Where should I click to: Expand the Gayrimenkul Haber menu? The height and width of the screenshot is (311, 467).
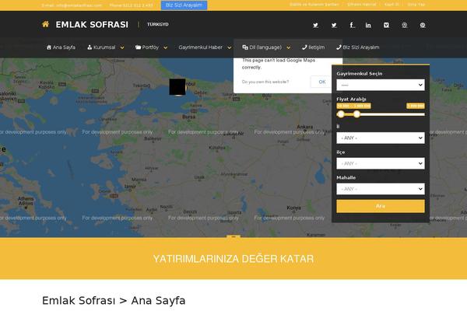[205, 47]
